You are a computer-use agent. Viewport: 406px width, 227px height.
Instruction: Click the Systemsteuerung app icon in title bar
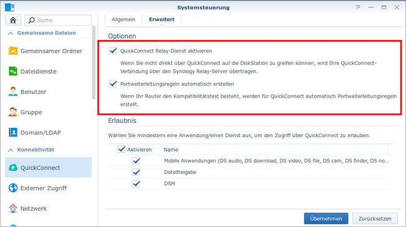[9, 7]
